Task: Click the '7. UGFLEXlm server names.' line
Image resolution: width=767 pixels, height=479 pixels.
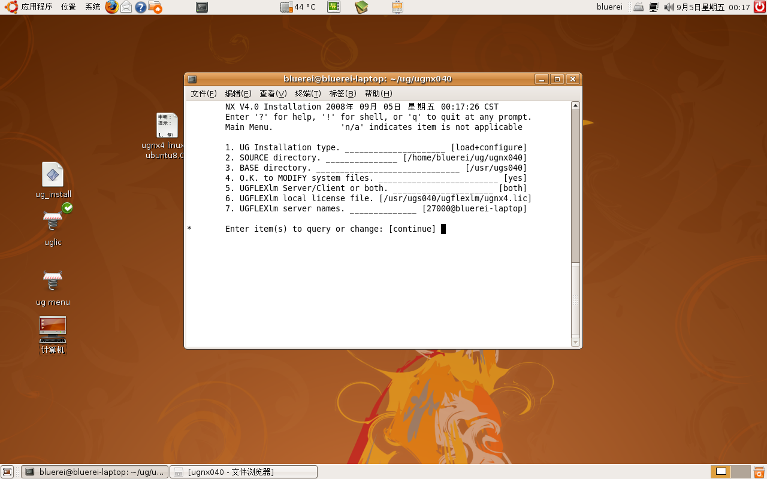Action: click(x=376, y=208)
